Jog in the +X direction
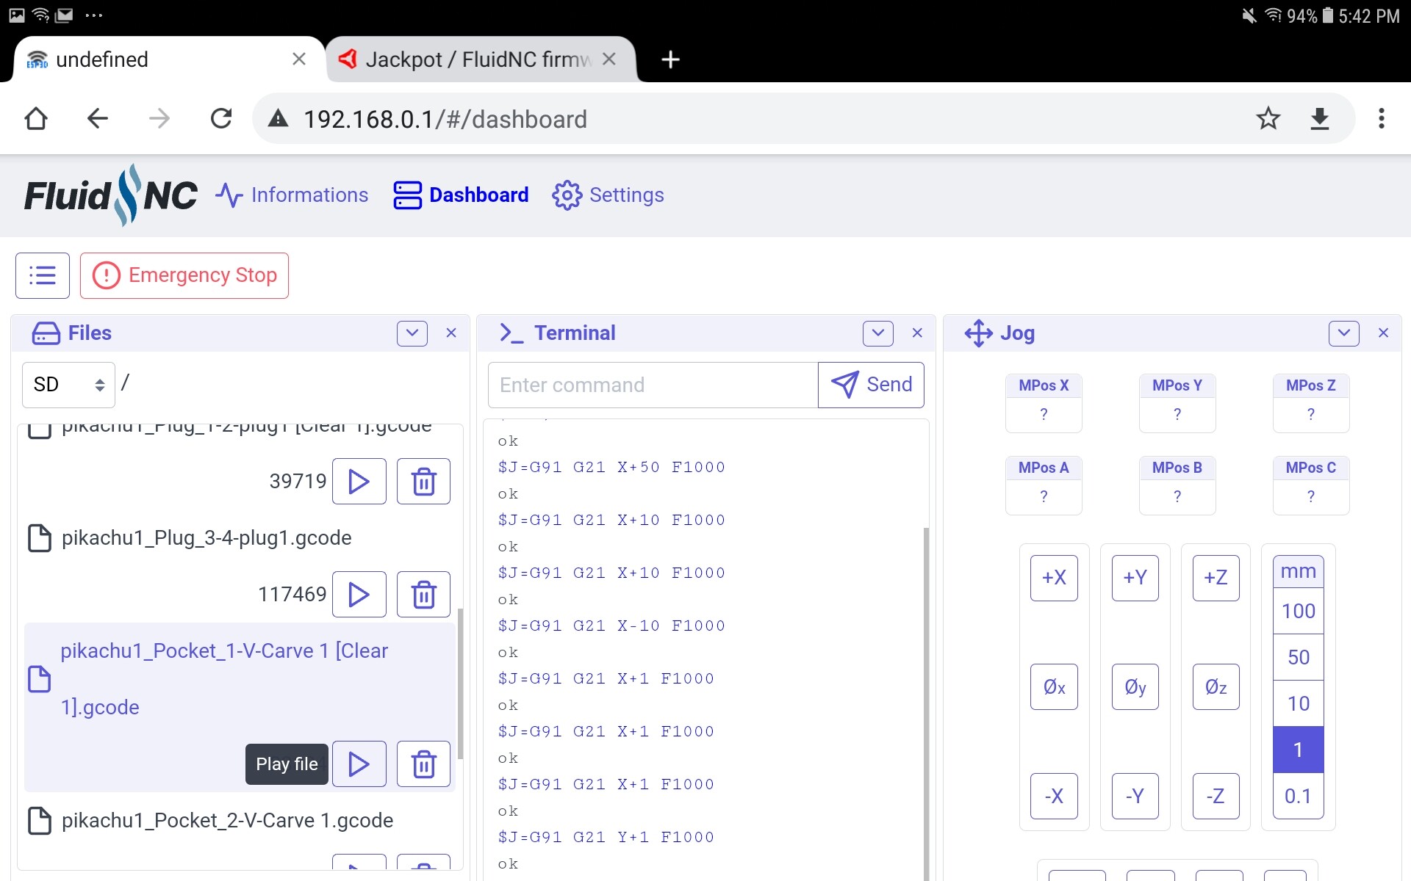Image resolution: width=1411 pixels, height=881 pixels. pos(1054,578)
